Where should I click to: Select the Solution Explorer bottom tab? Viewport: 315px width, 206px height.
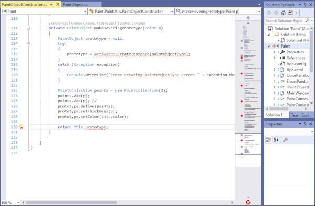276,115
